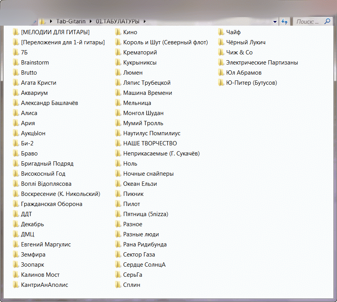Click the Воплі Відоплясова folder icon
The width and height of the screenshot is (337, 302).
pyautogui.click(x=16, y=183)
